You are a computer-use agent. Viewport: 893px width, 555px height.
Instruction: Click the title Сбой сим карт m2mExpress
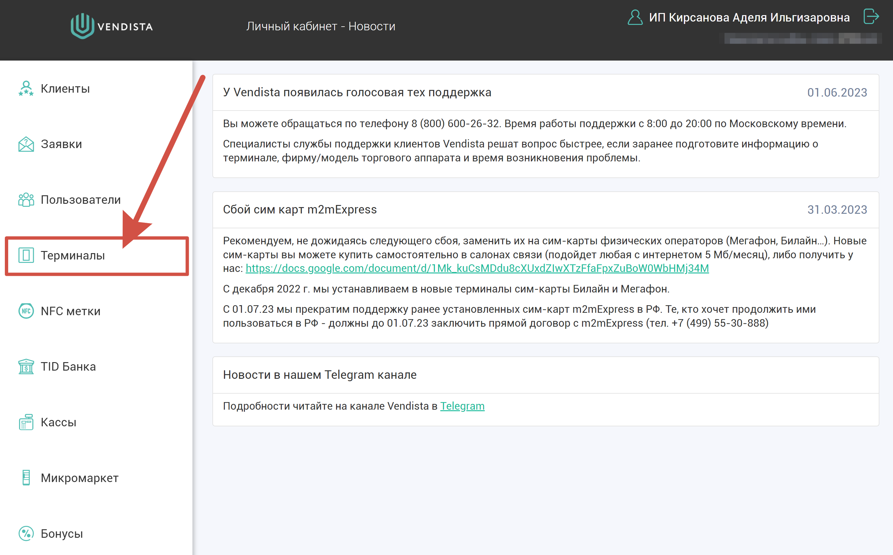(x=300, y=209)
